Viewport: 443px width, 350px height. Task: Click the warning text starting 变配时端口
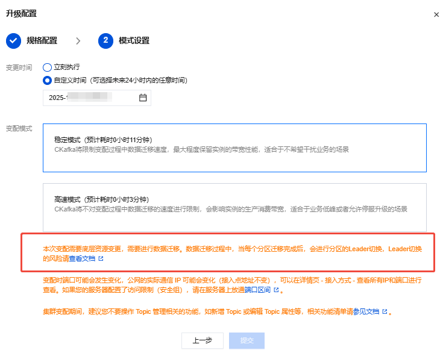(x=232, y=285)
